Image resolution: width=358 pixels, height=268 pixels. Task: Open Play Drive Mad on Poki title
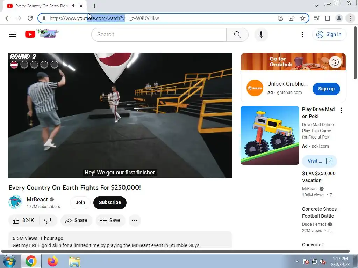(x=318, y=113)
